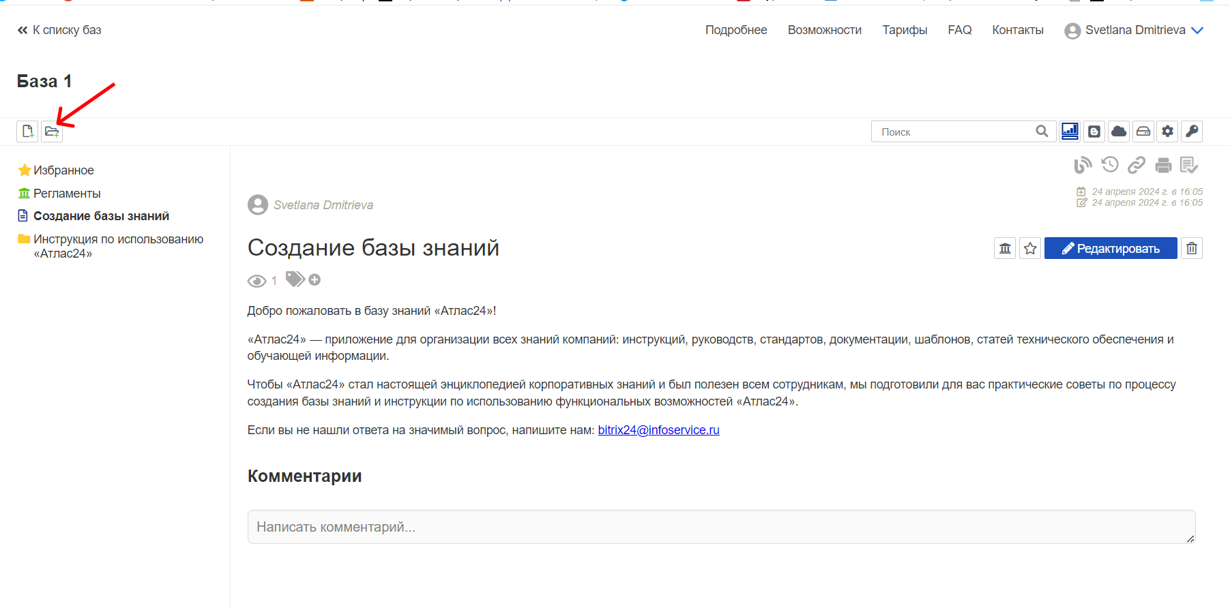Open the cloud icon in toolbar

(1119, 132)
